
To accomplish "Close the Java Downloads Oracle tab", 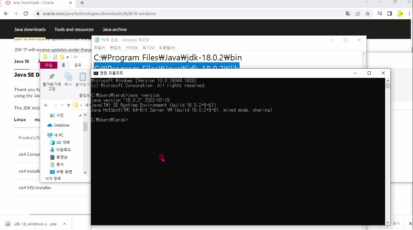I will point(70,3).
